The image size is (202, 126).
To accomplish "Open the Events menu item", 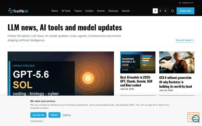I will click(x=101, y=11).
